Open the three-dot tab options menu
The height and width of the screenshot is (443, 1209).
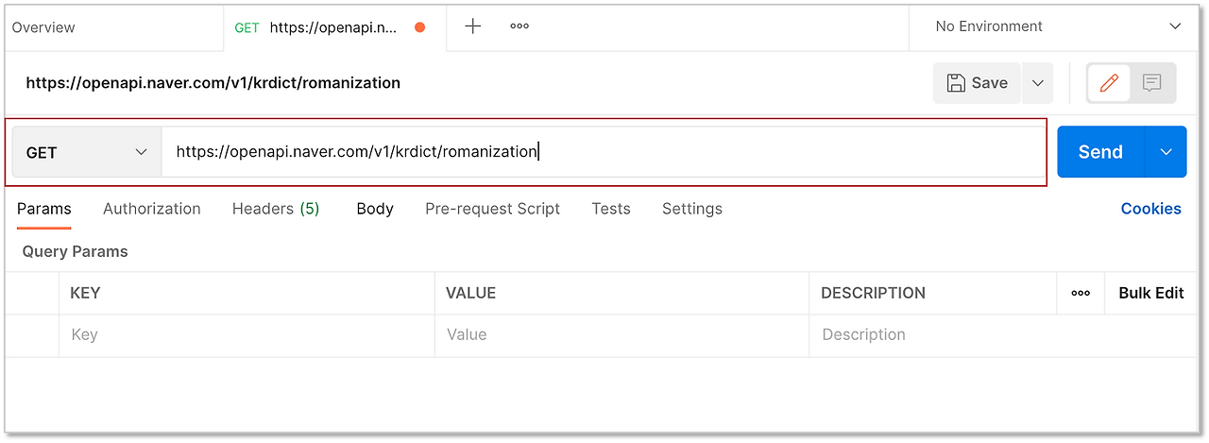519,26
